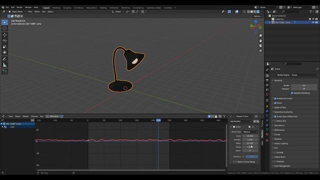Select the Measure tool in viewport toolbar
Screen dimensions: 320x180
click(4, 65)
